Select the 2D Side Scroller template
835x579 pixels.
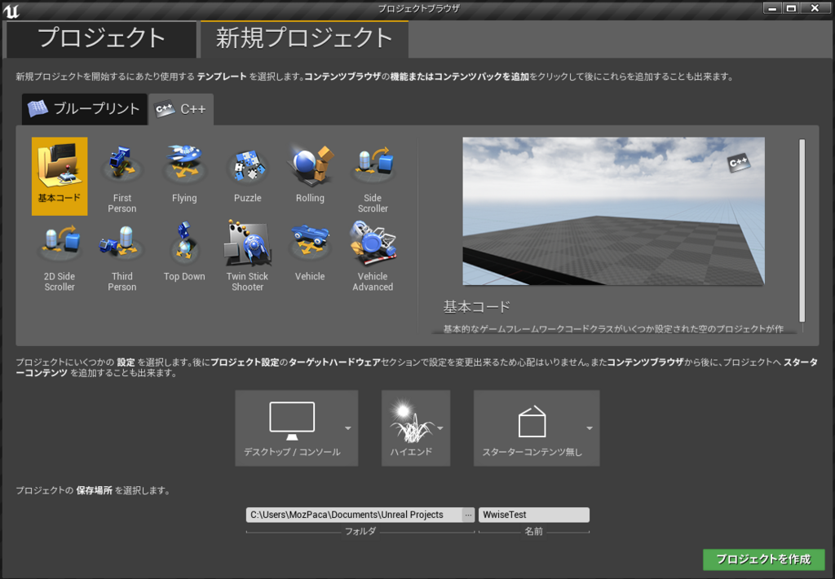(59, 255)
